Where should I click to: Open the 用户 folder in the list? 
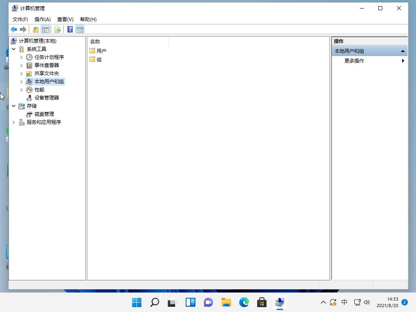(101, 50)
